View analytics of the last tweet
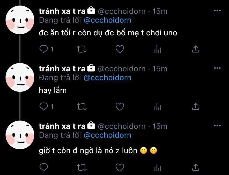This screenshot has height=175, width=229. pyautogui.click(x=158, y=167)
